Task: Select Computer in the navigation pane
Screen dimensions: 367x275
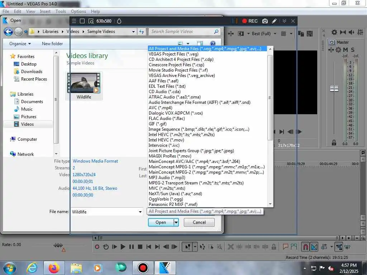Action: [x=27, y=139]
